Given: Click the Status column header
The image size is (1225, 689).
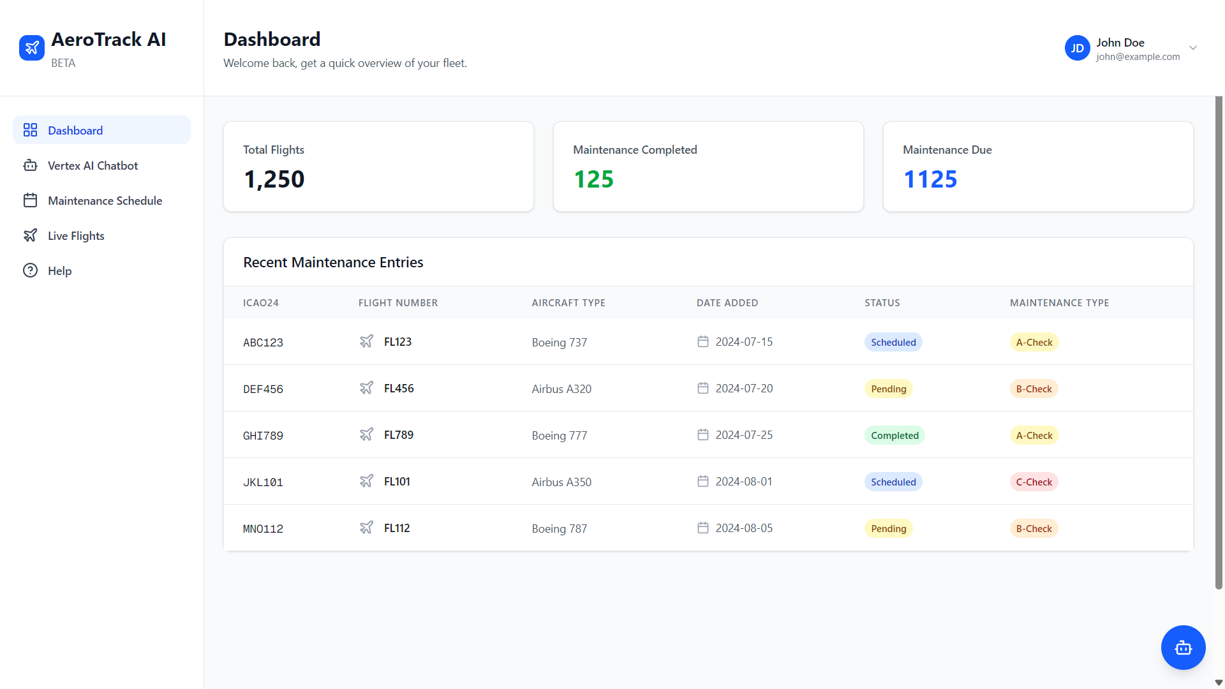Looking at the screenshot, I should (882, 302).
